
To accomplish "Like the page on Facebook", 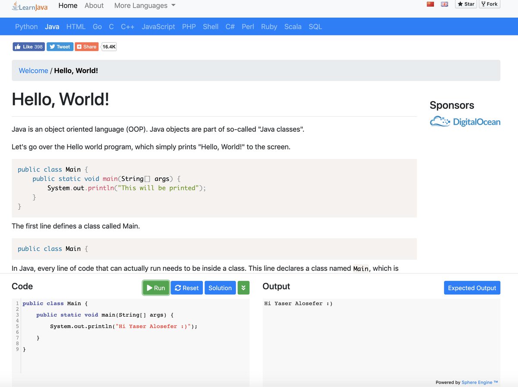I will tap(28, 47).
